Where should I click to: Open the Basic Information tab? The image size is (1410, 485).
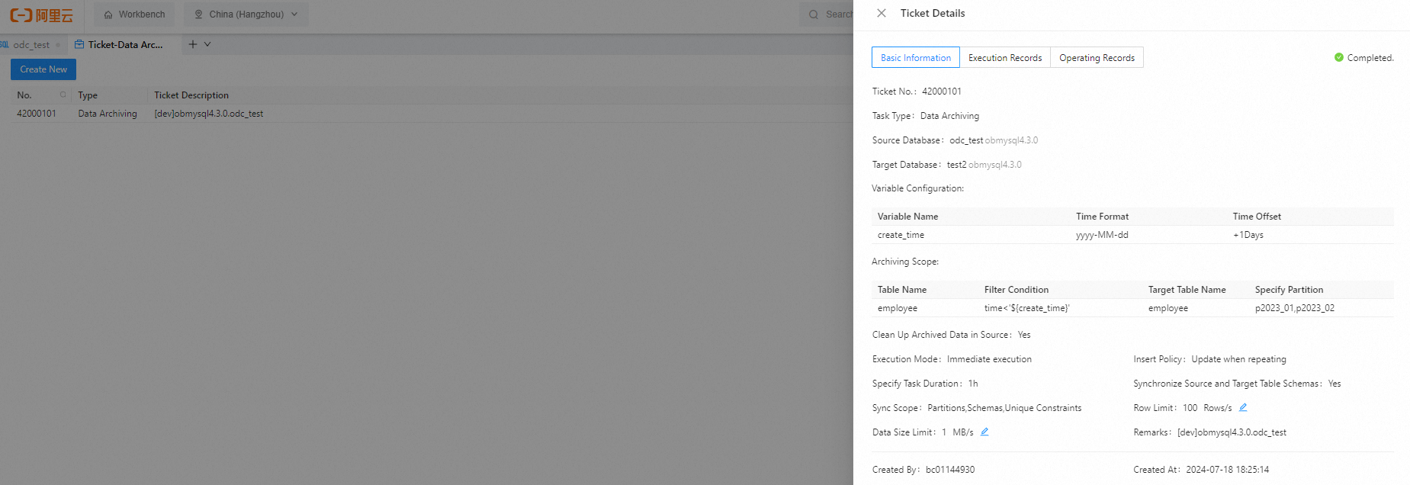[x=915, y=58]
